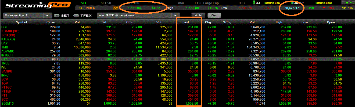
Task: Select the PTT symbol
Action: (5, 95)
